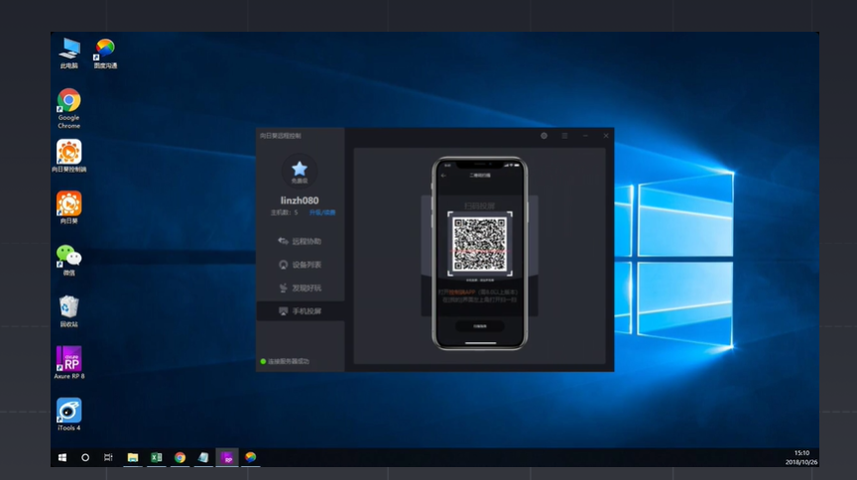
Task: Open the 向日葵 desktop icon
Action: click(68, 207)
